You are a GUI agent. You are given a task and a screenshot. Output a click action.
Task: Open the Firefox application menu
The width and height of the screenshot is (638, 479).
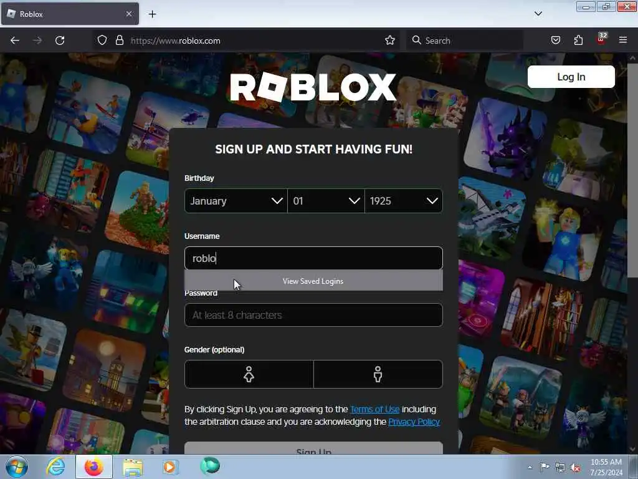click(622, 41)
